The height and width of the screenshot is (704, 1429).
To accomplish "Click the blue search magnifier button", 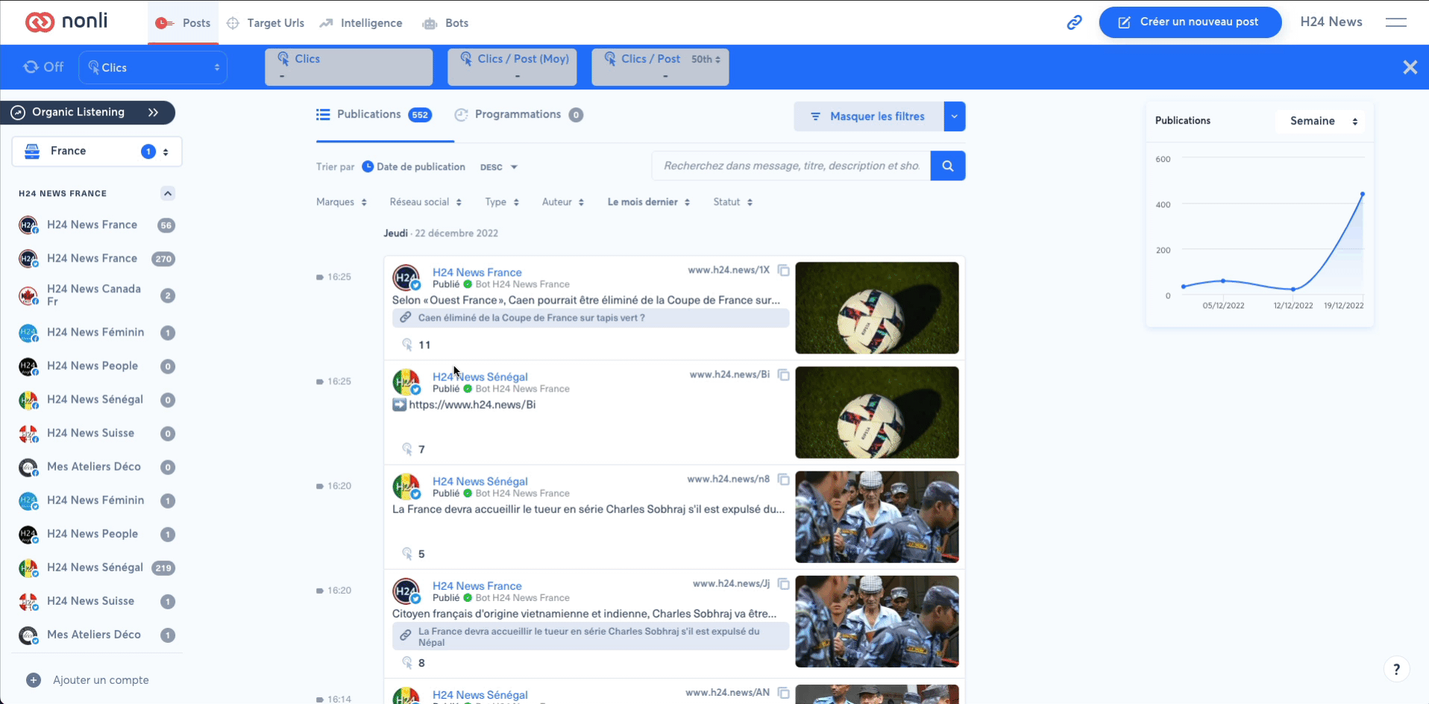I will (948, 166).
